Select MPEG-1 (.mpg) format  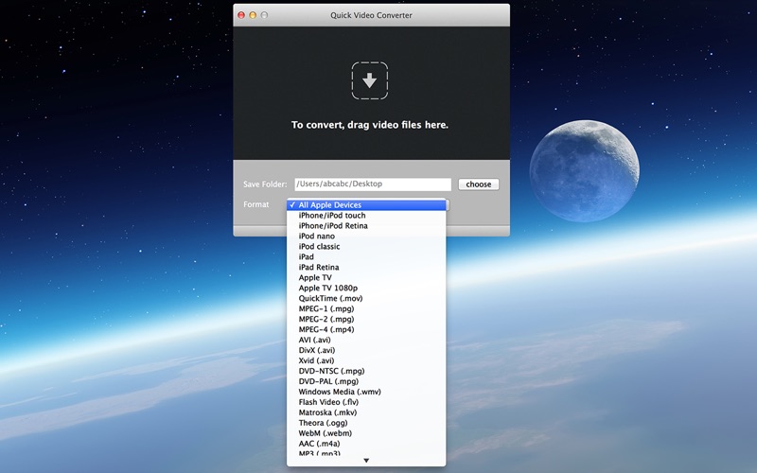pos(366,309)
